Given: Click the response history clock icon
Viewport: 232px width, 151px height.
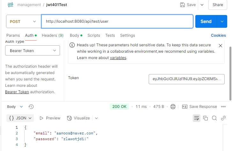Looking at the screenshot, I should tap(31, 107).
